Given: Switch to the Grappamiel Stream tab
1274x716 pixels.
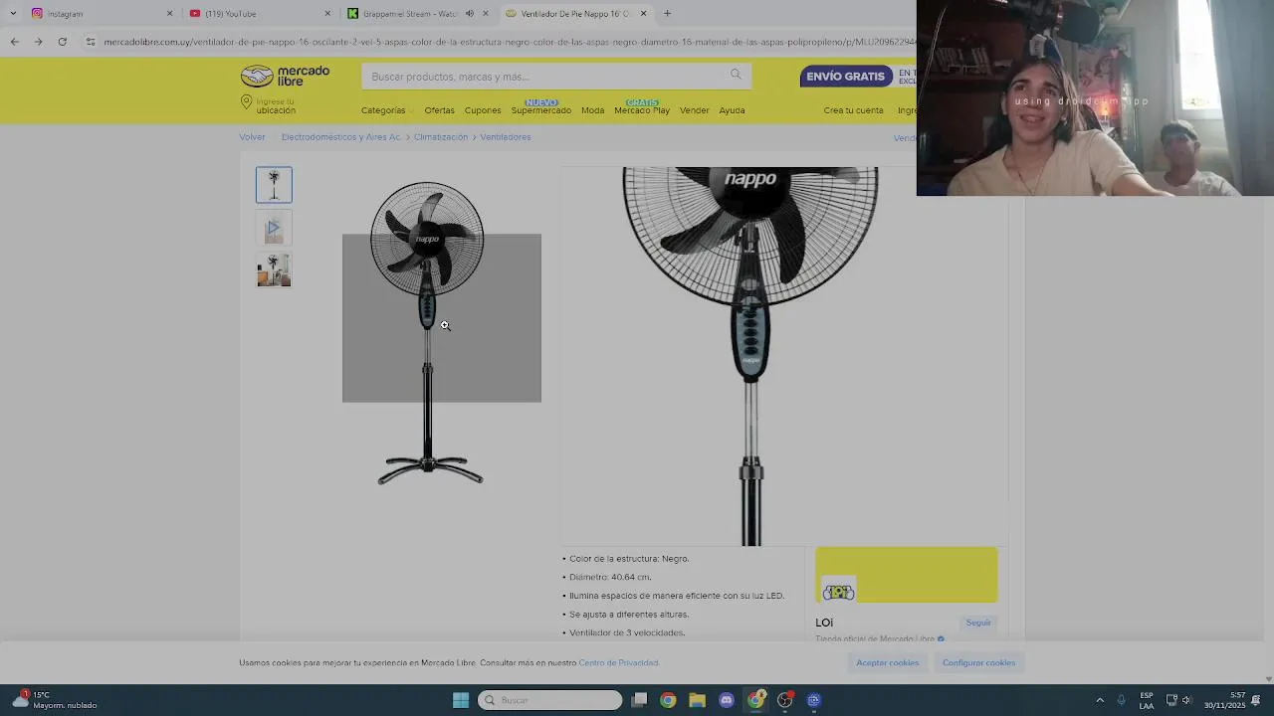Looking at the screenshot, I should (x=418, y=13).
